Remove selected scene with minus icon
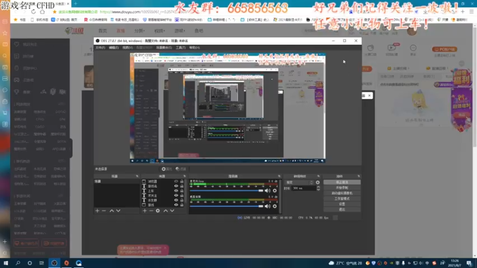Image resolution: width=477 pixels, height=268 pixels. 104,211
